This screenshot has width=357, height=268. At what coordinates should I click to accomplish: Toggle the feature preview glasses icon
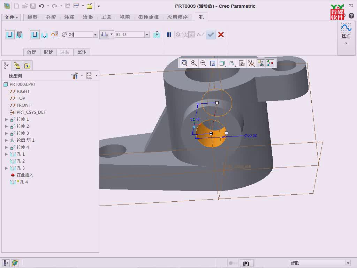(200, 35)
